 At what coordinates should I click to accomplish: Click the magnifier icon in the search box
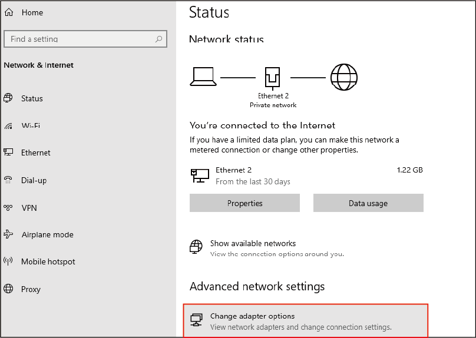pyautogui.click(x=158, y=39)
